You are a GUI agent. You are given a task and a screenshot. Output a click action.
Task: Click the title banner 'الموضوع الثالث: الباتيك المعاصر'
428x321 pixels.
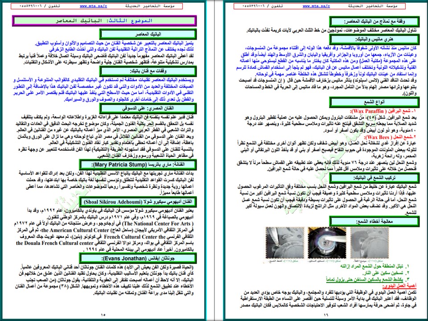[x=104, y=21]
